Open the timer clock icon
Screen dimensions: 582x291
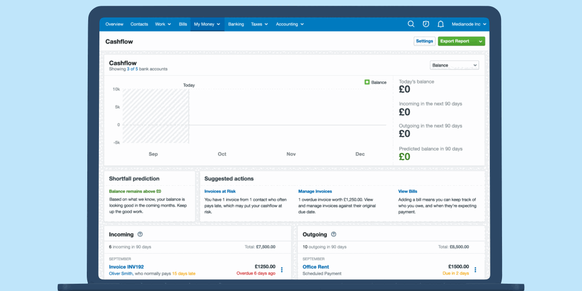coord(426,24)
